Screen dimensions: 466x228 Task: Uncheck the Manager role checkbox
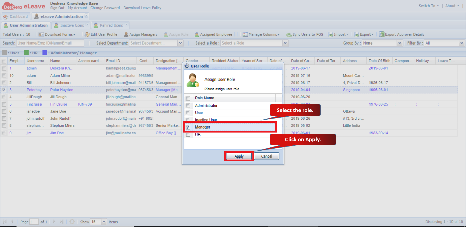(188, 127)
